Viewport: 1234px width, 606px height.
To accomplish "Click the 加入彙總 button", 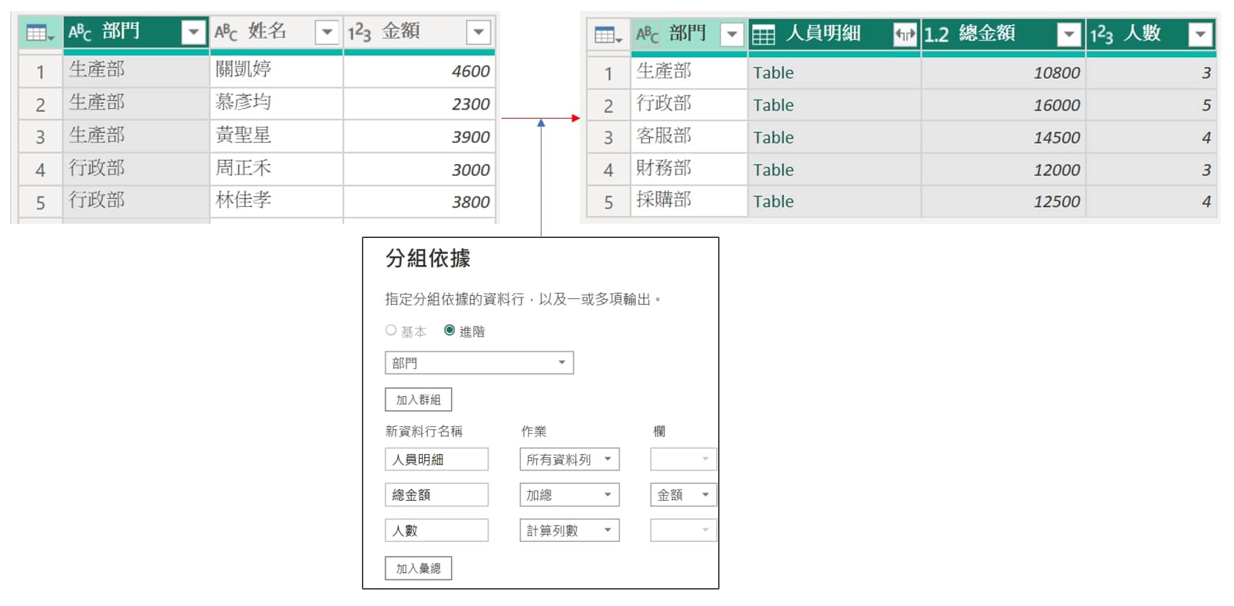I will [418, 568].
